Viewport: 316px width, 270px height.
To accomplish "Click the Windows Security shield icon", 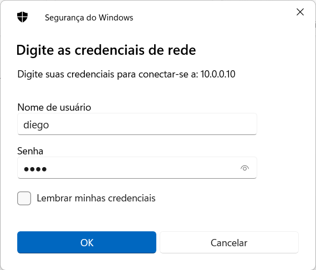I will pyautogui.click(x=22, y=17).
